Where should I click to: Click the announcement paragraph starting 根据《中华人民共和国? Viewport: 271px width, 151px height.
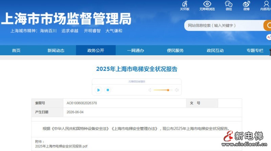pos(137,129)
